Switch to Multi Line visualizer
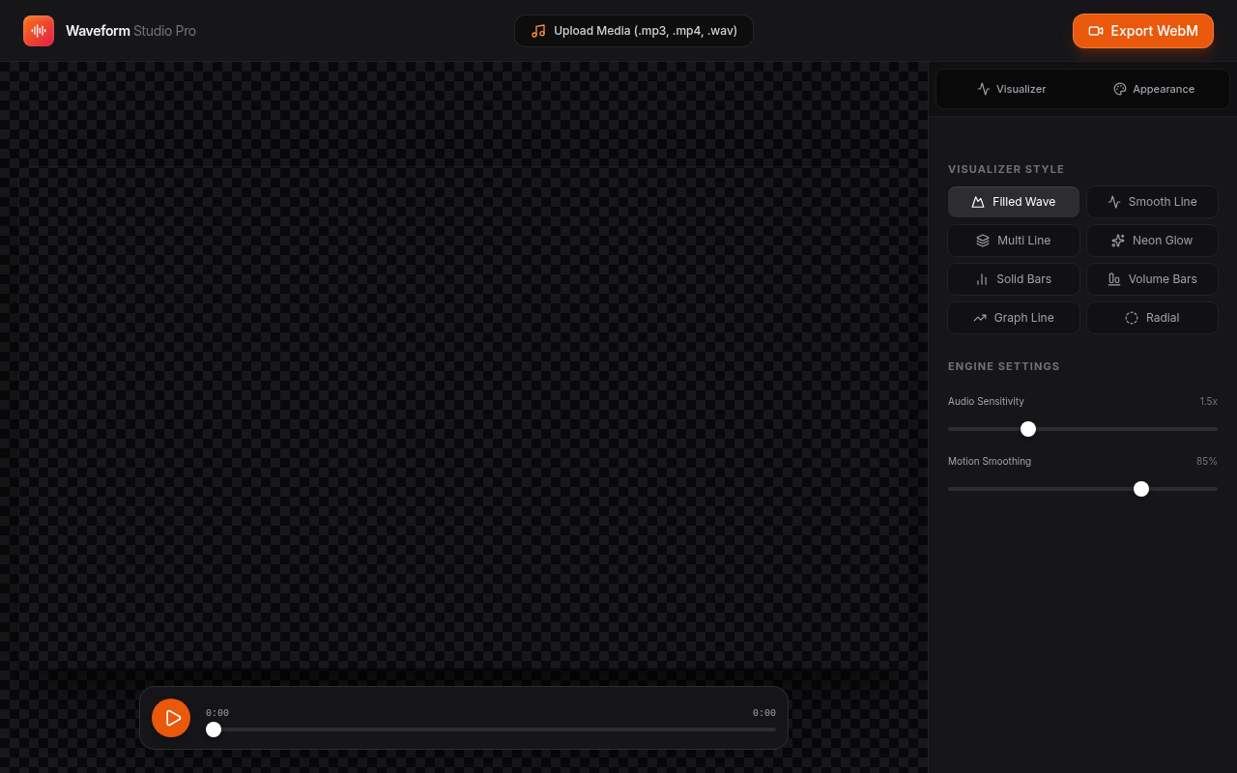This screenshot has height=773, width=1237. (x=1013, y=241)
